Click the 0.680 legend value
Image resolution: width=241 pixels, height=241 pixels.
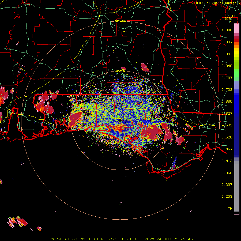(227, 101)
